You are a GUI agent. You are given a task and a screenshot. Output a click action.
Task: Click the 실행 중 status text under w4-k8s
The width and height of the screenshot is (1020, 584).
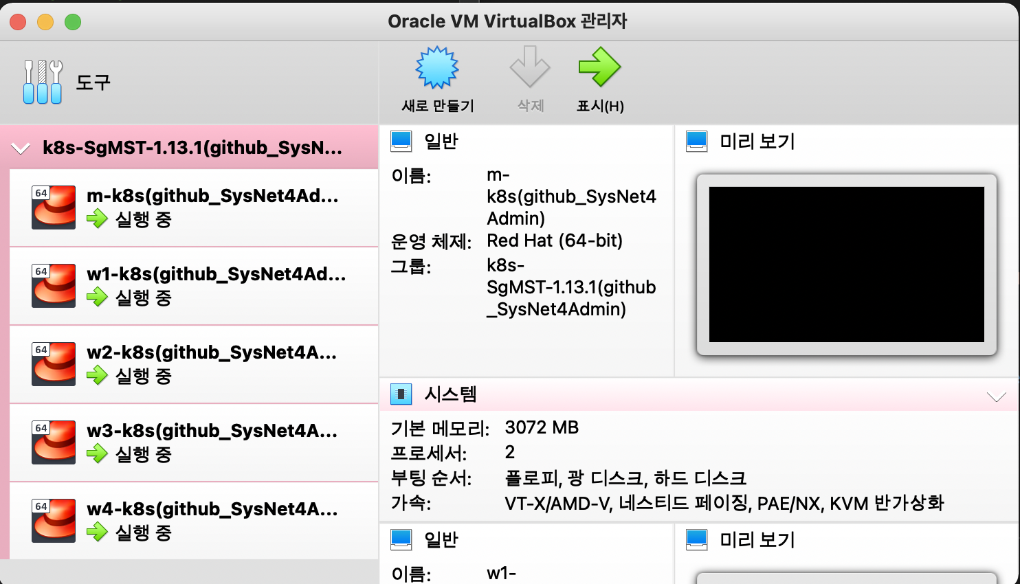point(143,532)
